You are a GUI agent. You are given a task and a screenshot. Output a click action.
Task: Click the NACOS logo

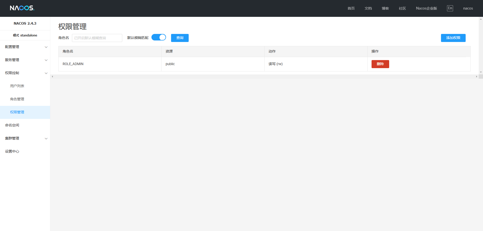pos(22,8)
